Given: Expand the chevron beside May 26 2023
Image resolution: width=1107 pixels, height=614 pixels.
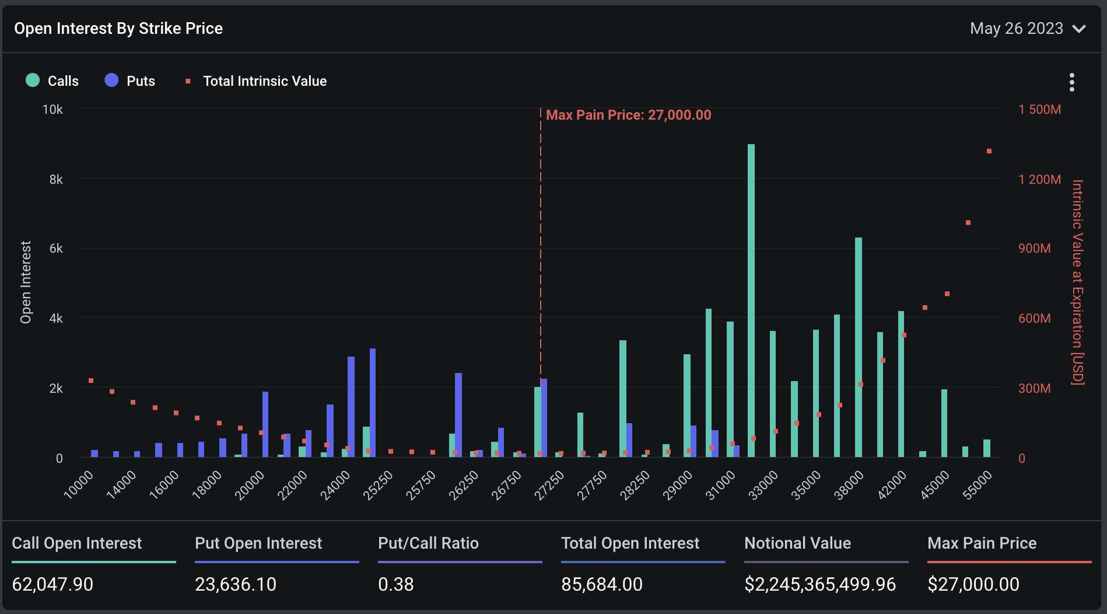Looking at the screenshot, I should 1079,29.
